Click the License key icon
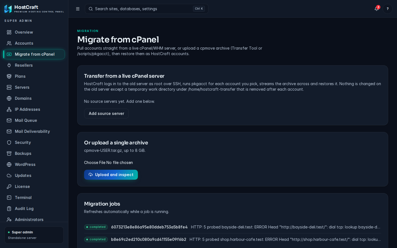 pos(9,187)
